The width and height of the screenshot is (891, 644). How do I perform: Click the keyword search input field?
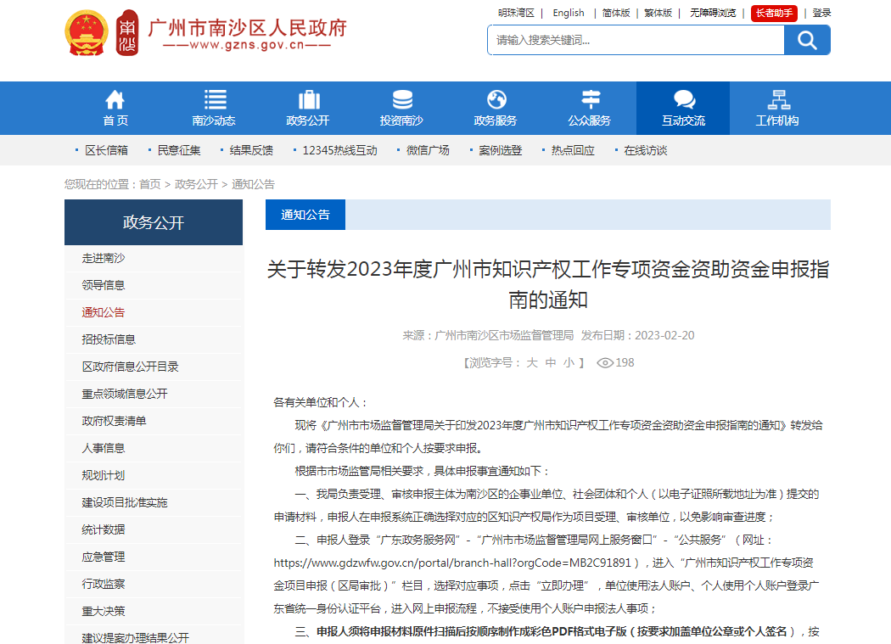[635, 40]
